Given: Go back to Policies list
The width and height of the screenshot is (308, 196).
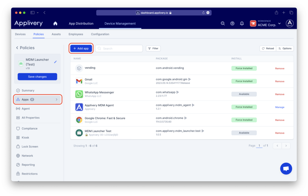Looking at the screenshot, I should (25, 48).
